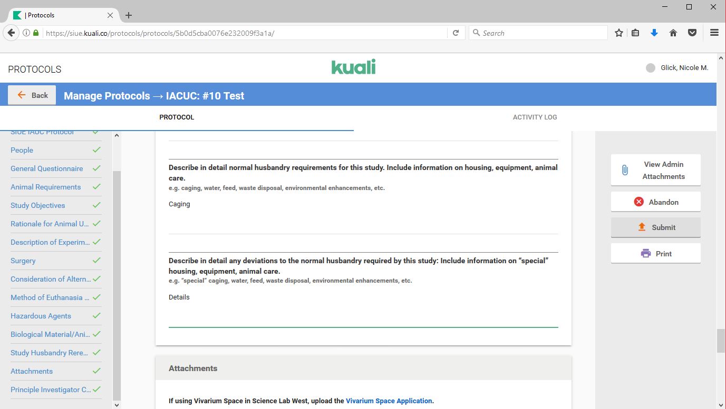Bookmark this page with the star icon
The width and height of the screenshot is (726, 409).
[x=619, y=33]
